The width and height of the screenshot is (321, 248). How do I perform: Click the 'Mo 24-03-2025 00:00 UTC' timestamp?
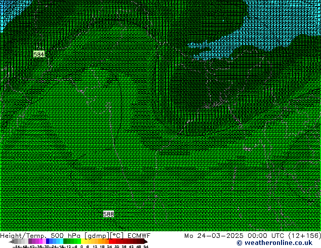(234, 236)
